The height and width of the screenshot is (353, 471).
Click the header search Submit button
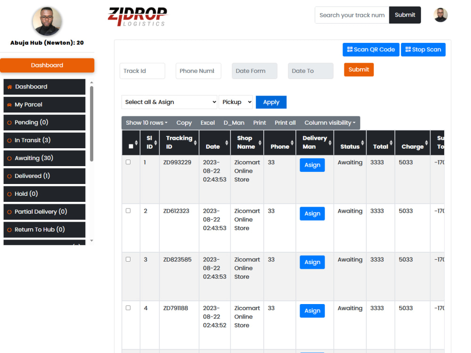click(x=405, y=15)
